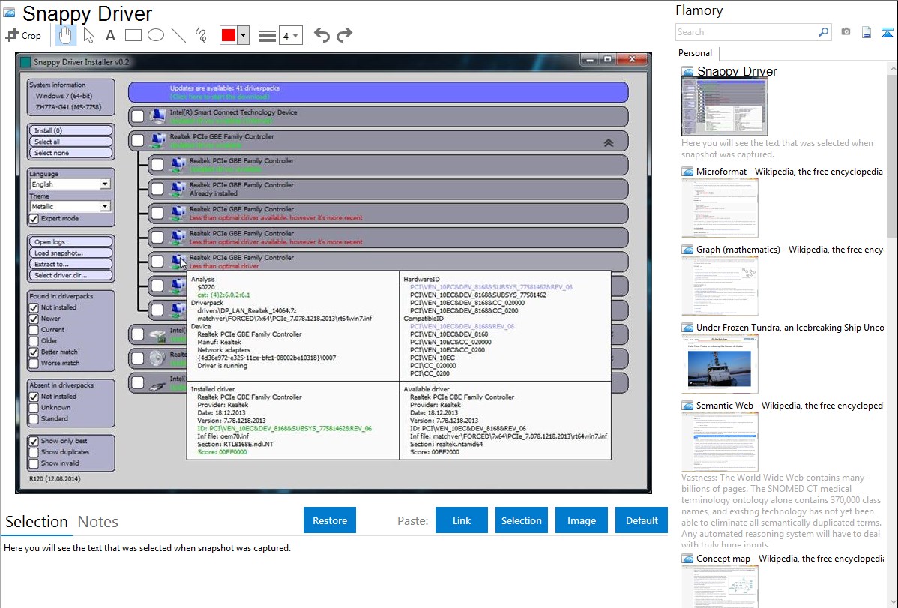The height and width of the screenshot is (608, 898).
Task: Pick the rectangle shape tool
Action: pos(133,35)
